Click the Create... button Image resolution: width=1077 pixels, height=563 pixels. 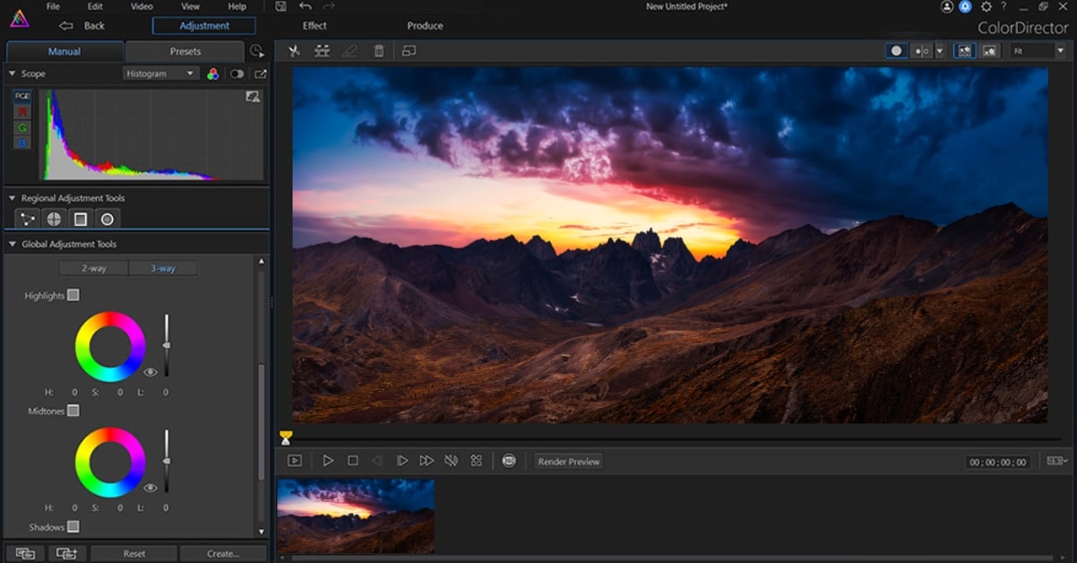coord(223,553)
